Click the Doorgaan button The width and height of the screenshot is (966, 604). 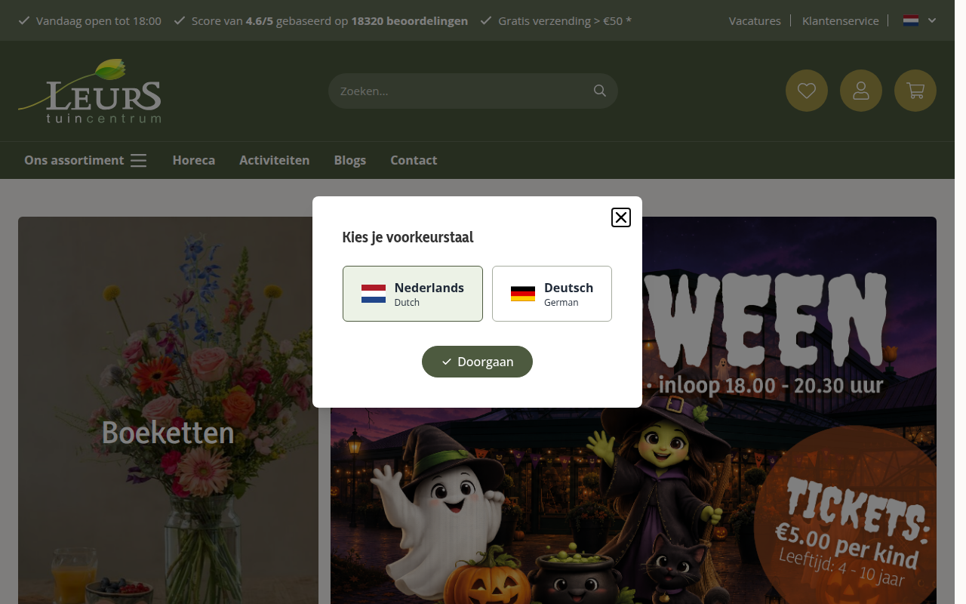point(477,362)
